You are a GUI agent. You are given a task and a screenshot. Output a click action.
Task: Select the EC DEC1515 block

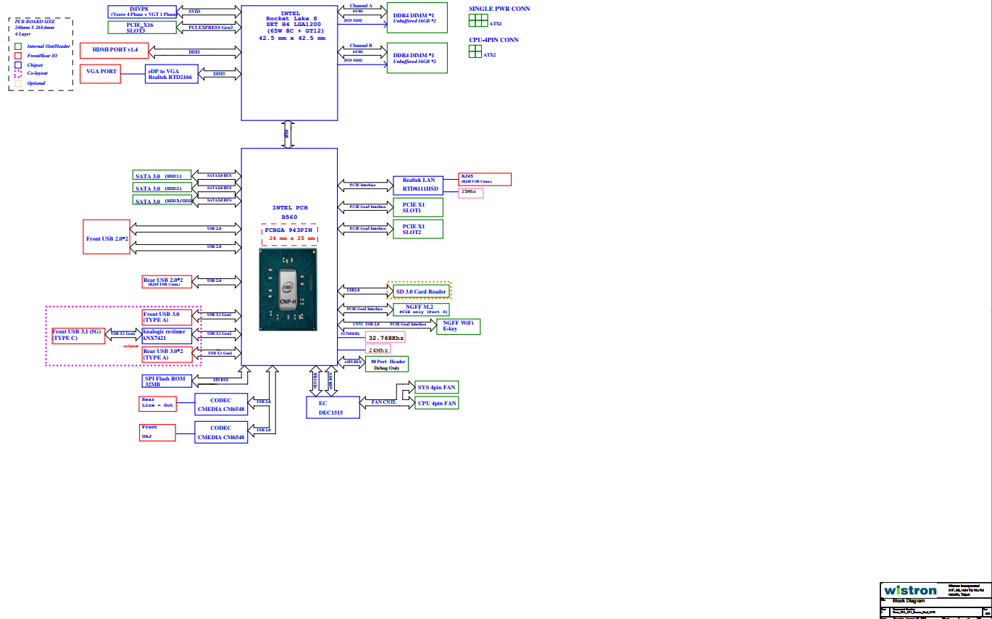(x=334, y=407)
